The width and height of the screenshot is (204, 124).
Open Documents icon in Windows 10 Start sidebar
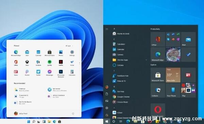[x=107, y=94]
